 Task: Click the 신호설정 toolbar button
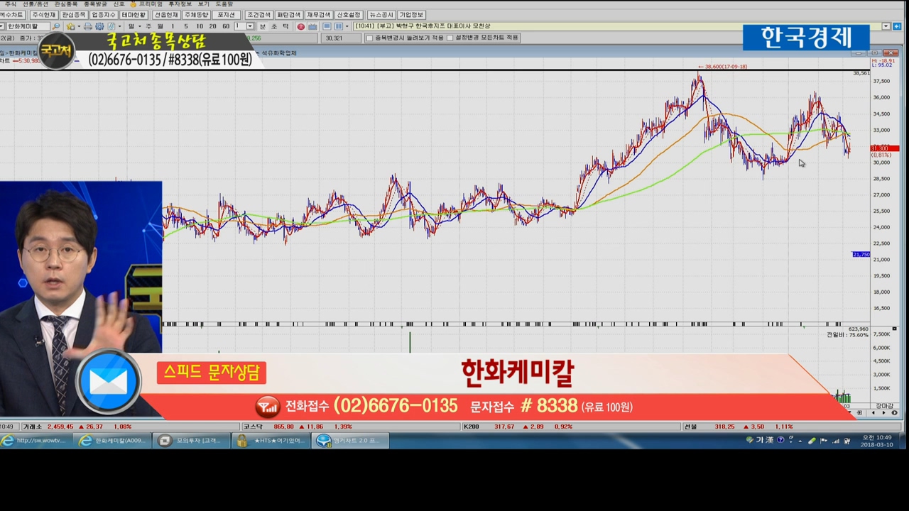[x=348, y=15]
